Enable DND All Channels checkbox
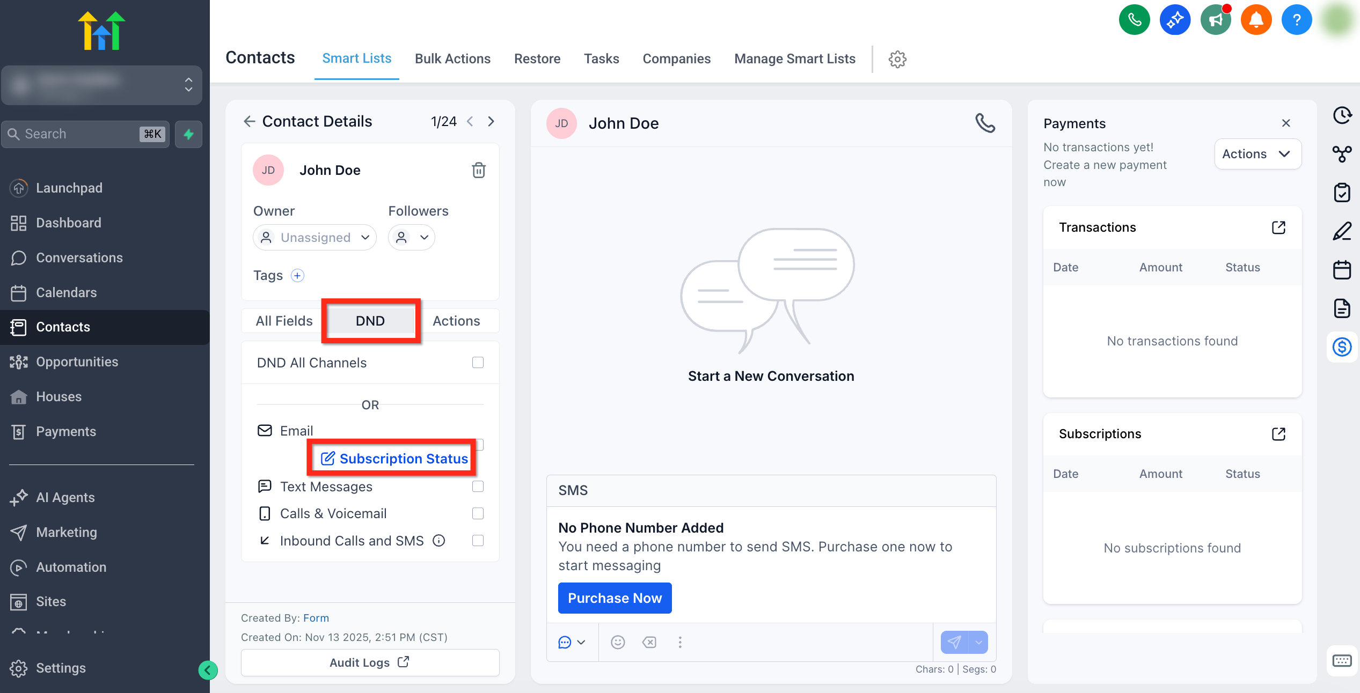This screenshot has height=693, width=1360. coord(478,363)
